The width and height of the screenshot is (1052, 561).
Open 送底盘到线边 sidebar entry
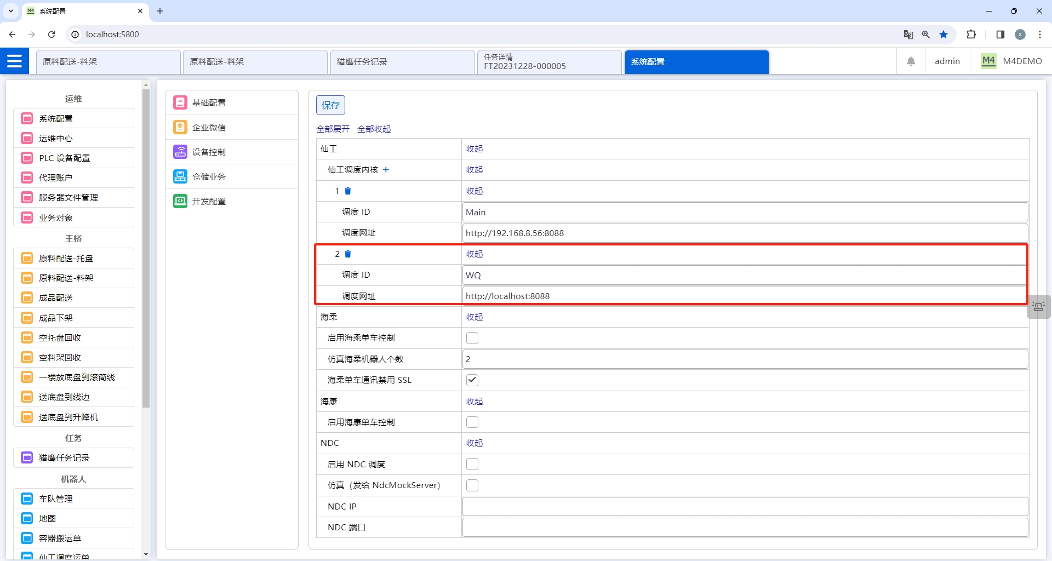pos(73,397)
